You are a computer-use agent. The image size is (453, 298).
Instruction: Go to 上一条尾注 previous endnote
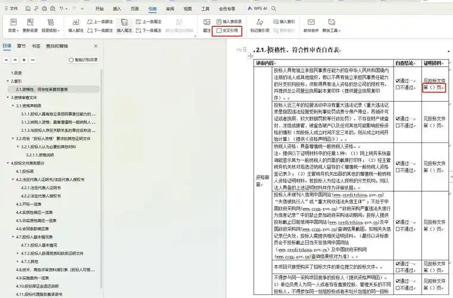click(148, 21)
